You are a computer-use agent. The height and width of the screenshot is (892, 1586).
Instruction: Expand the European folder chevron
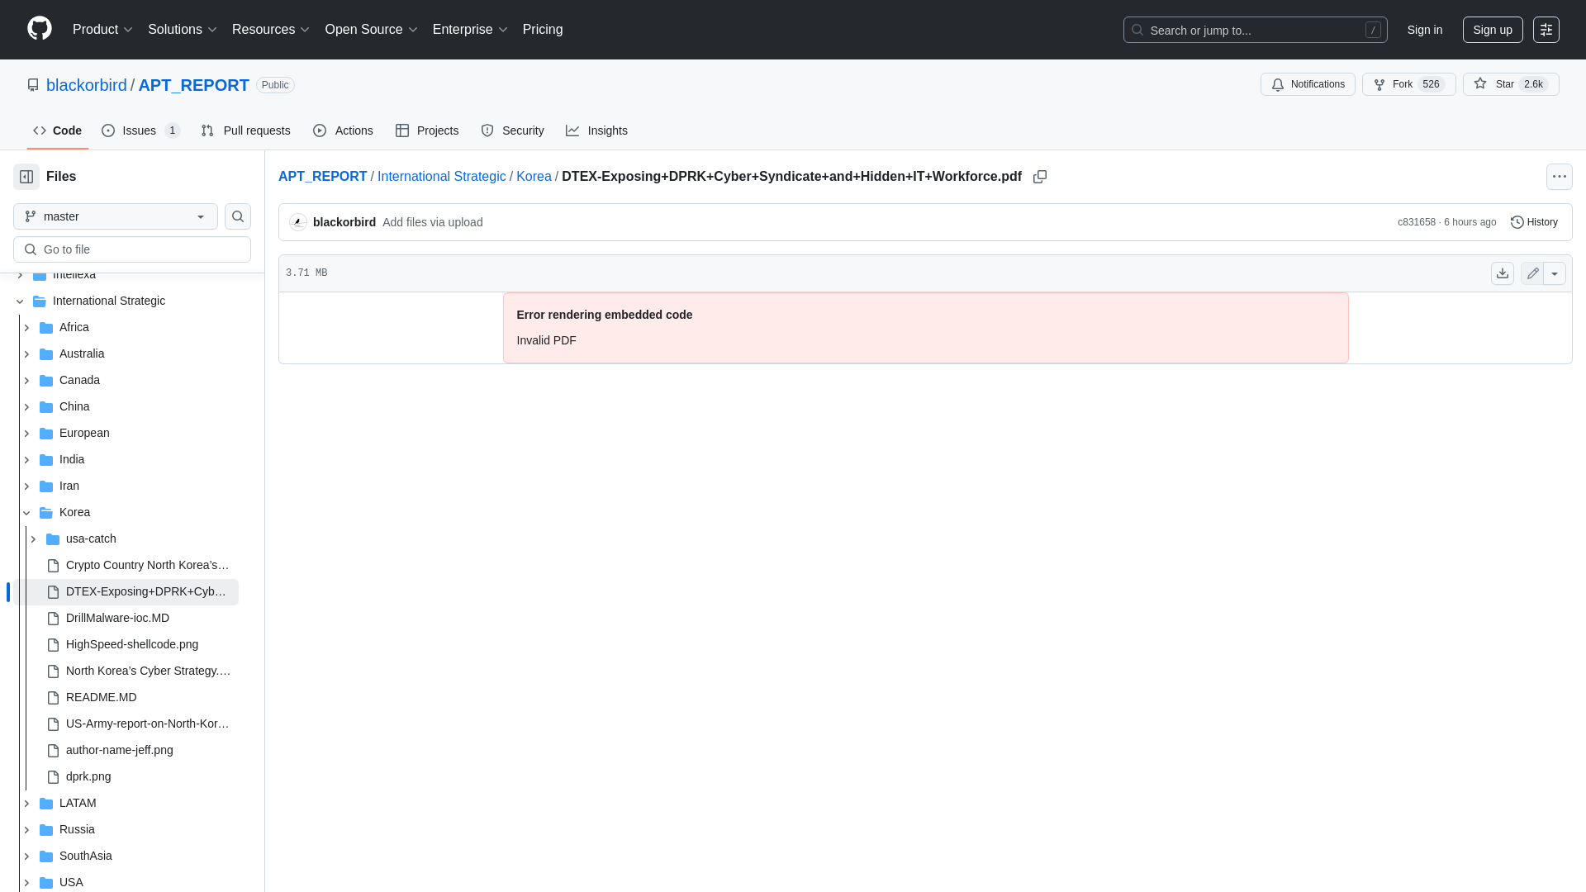coord(26,434)
